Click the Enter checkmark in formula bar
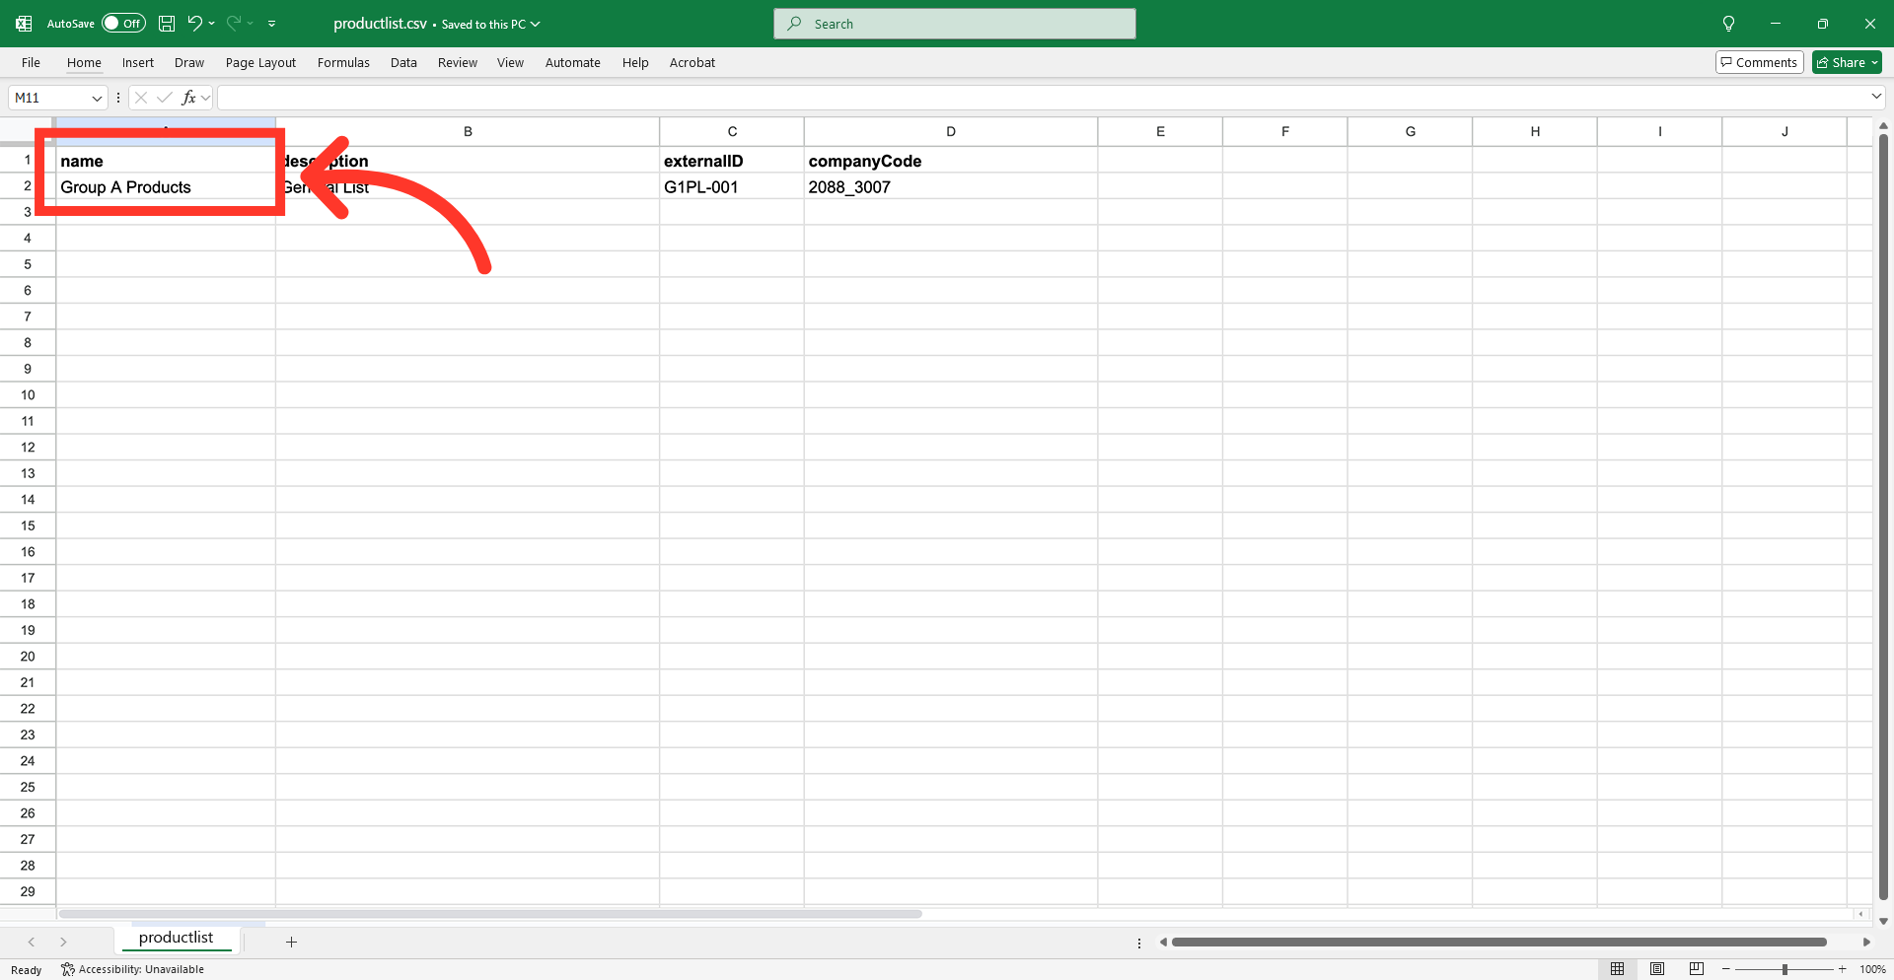Viewport: 1894px width, 980px height. (165, 98)
